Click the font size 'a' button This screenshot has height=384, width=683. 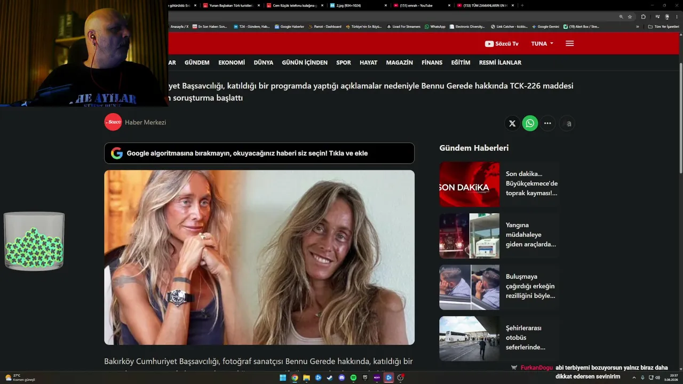[x=567, y=123]
